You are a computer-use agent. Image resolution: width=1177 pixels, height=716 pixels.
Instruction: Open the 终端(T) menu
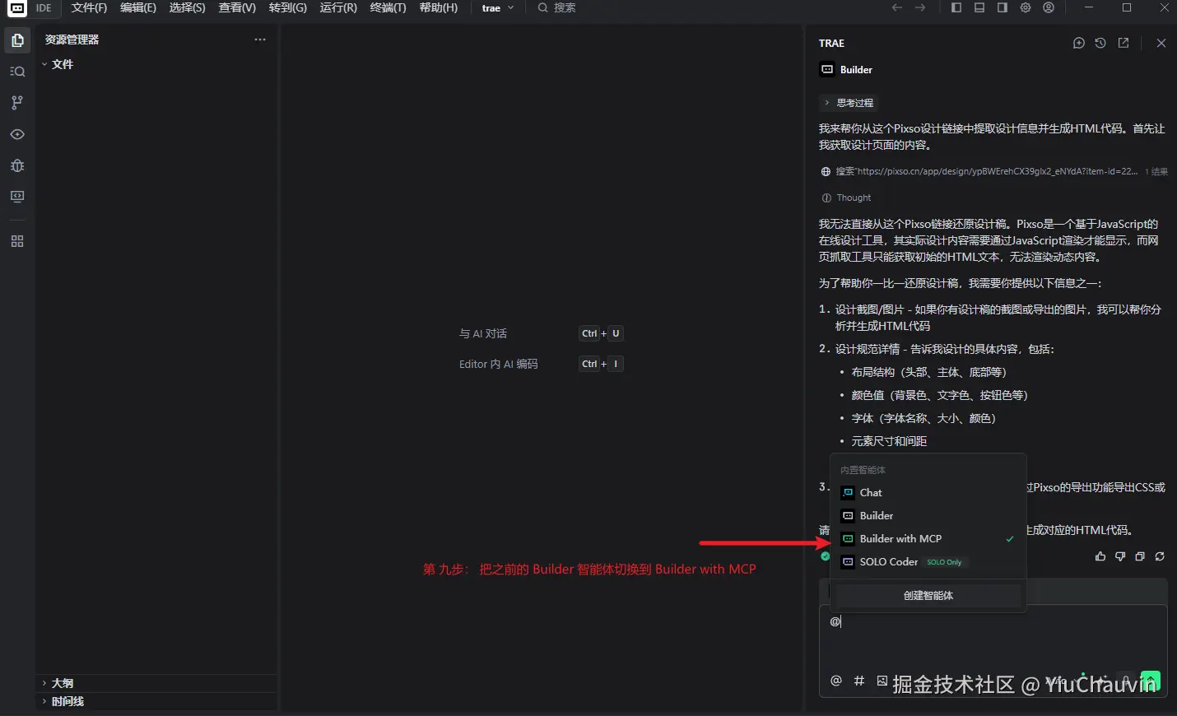click(x=388, y=7)
